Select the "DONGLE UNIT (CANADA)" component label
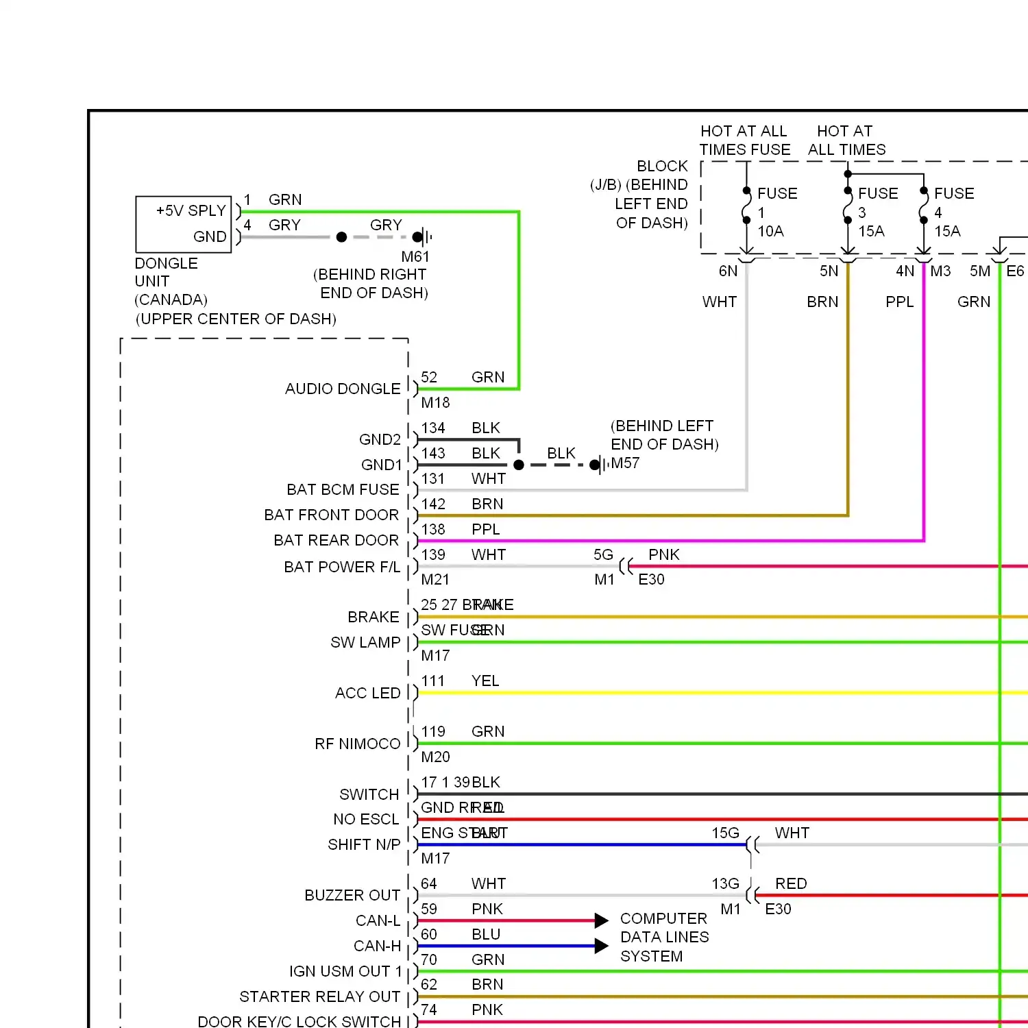The height and width of the screenshot is (1028, 1028). 171,282
